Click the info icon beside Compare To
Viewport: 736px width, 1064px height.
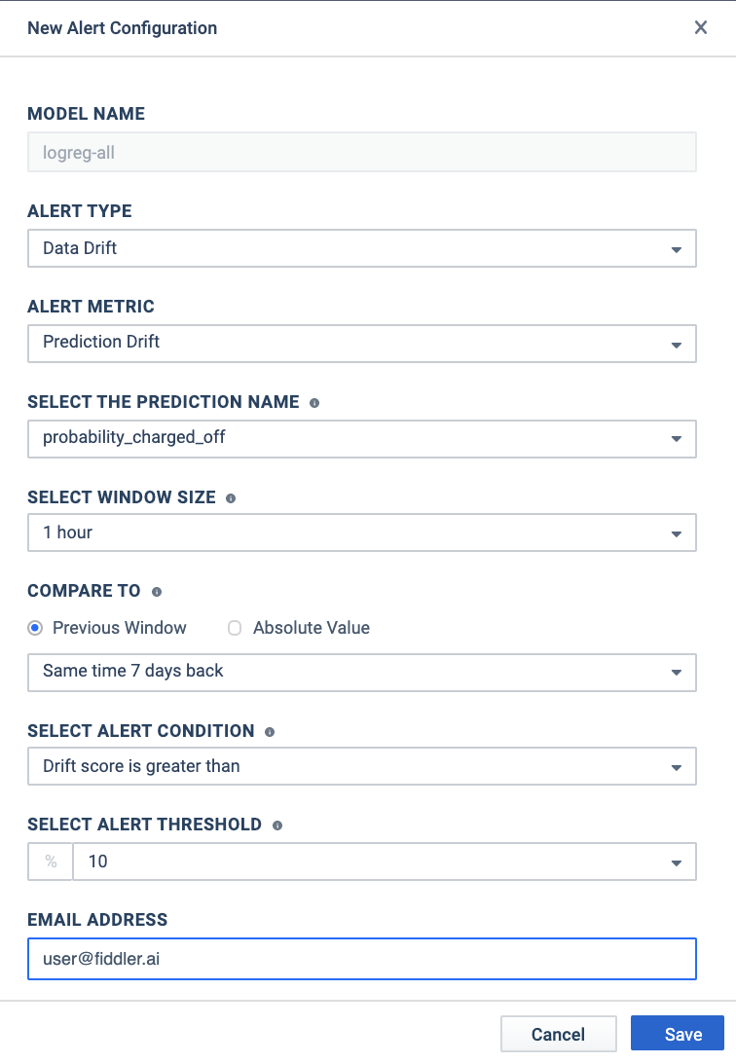[x=157, y=592]
